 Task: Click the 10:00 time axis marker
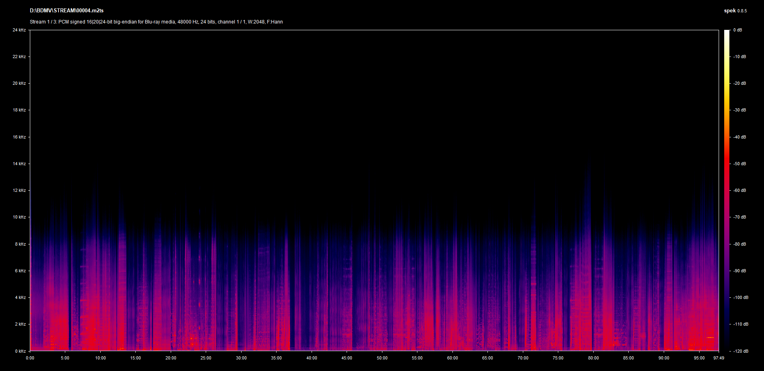click(100, 358)
